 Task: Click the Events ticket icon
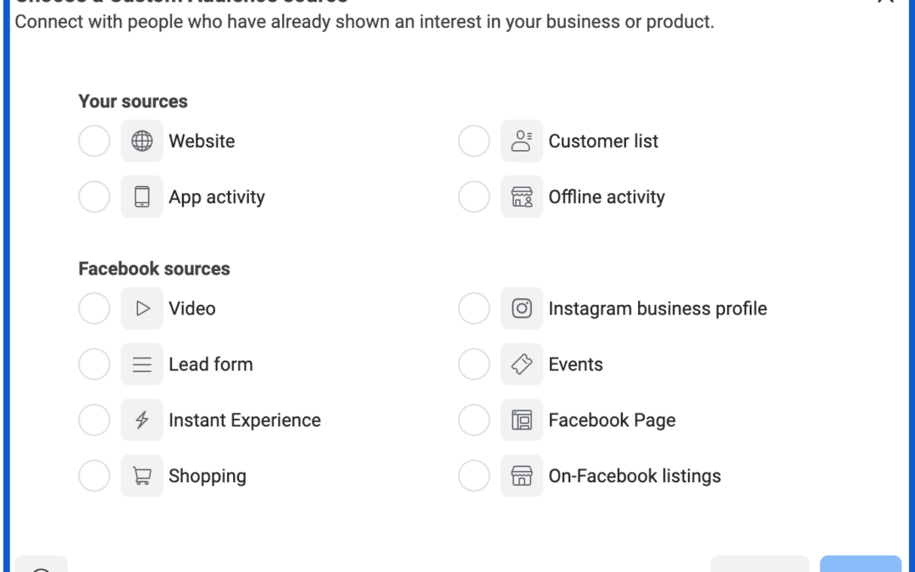[522, 364]
